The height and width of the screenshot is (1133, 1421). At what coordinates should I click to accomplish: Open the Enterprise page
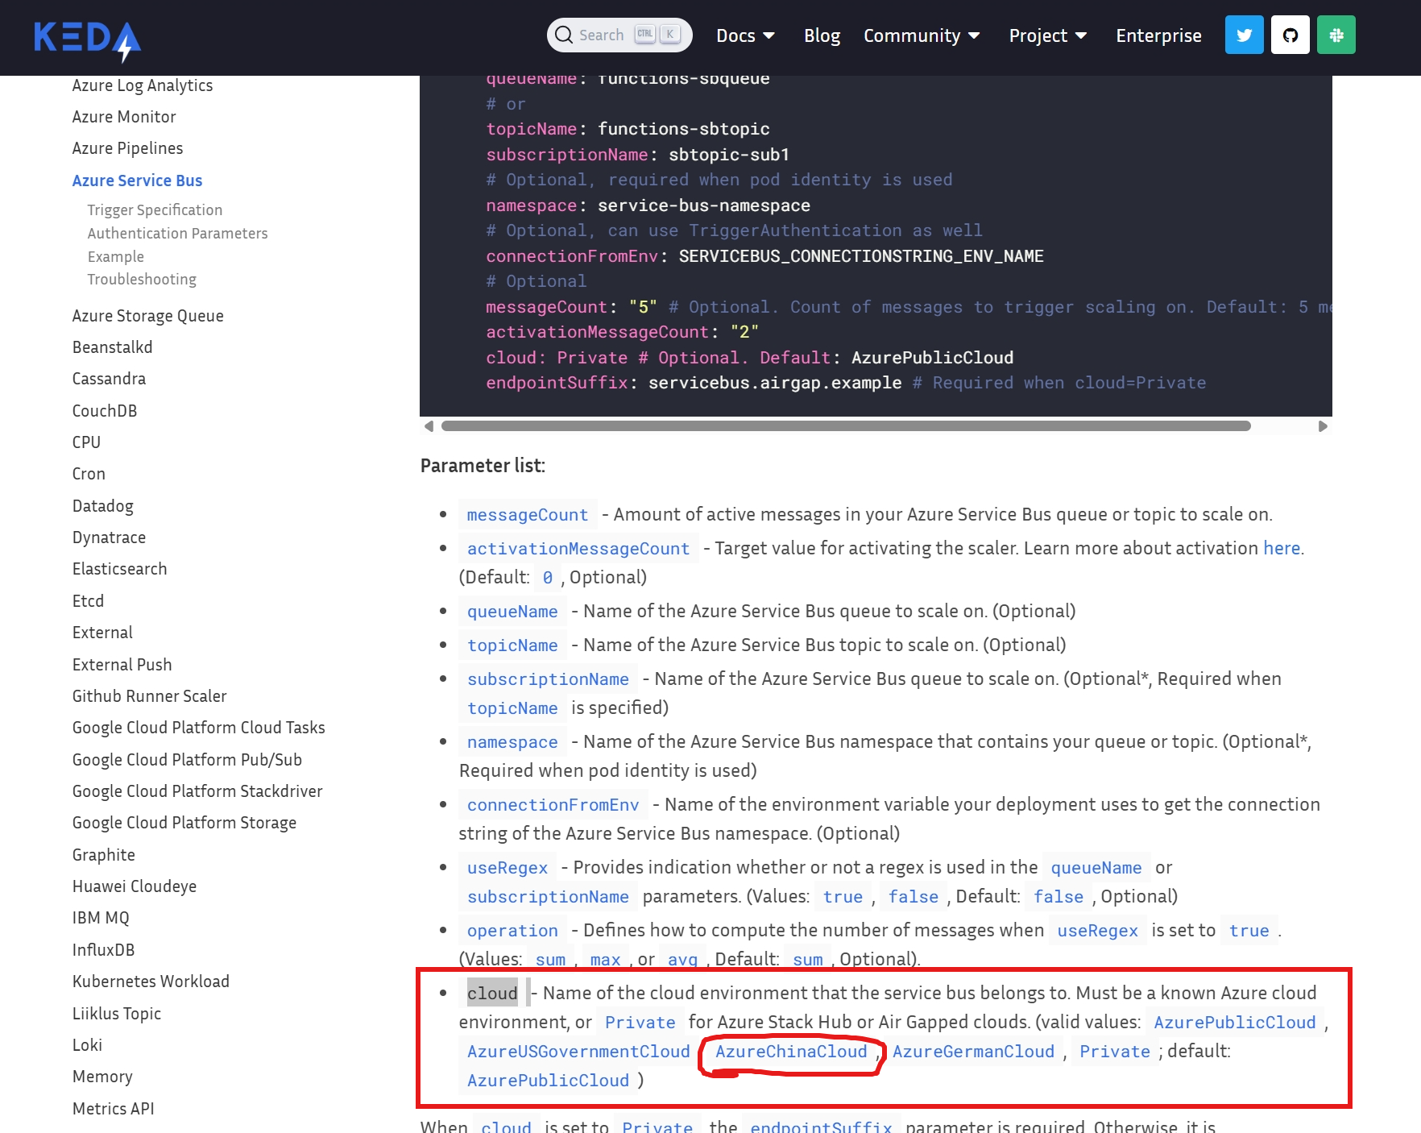(x=1158, y=35)
